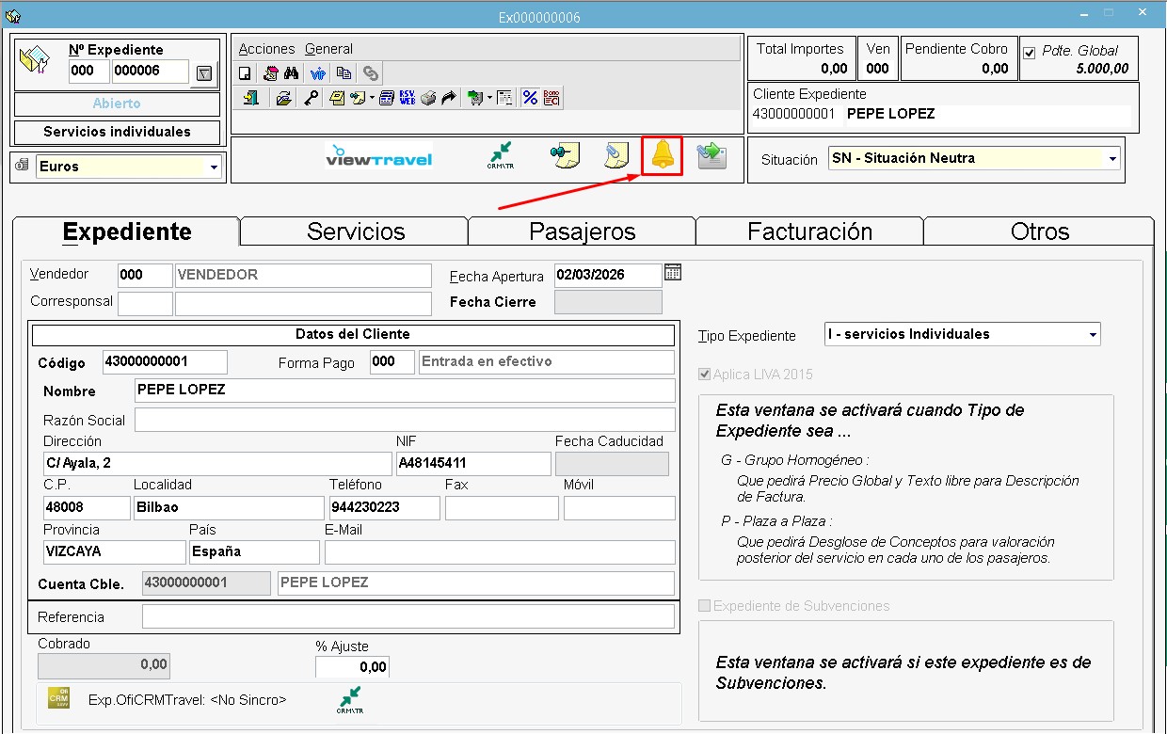Open the Acciones menu
Viewport: 1167px width, 734px height.
(266, 49)
